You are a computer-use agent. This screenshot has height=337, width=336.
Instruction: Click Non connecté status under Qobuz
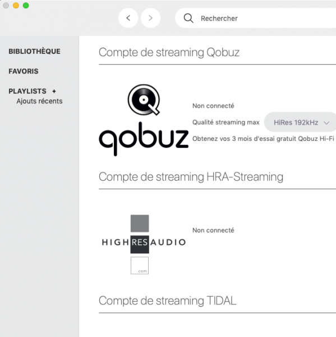[x=213, y=106]
